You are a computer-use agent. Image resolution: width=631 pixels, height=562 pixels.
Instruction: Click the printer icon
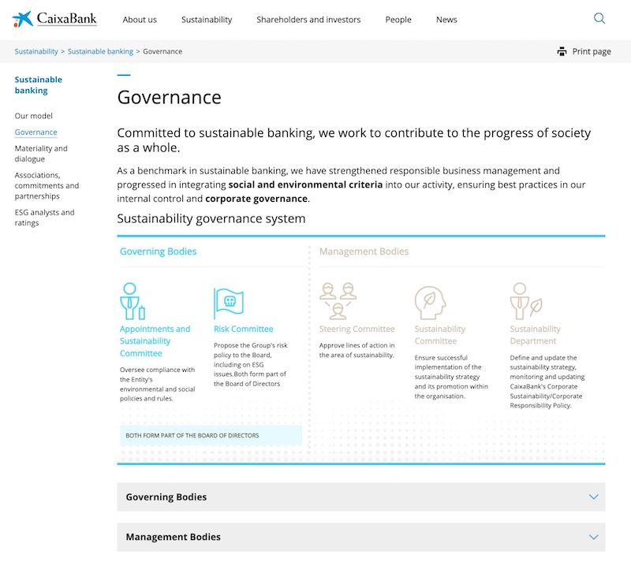[562, 51]
